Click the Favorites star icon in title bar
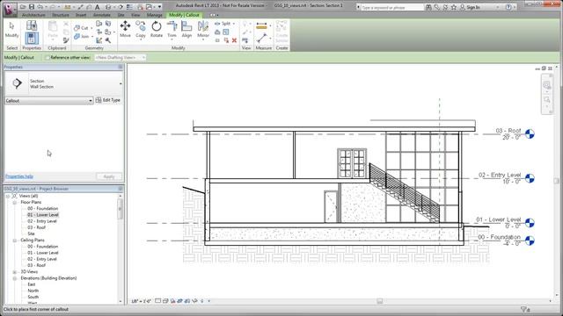The width and height of the screenshot is (563, 316). pyautogui.click(x=454, y=7)
